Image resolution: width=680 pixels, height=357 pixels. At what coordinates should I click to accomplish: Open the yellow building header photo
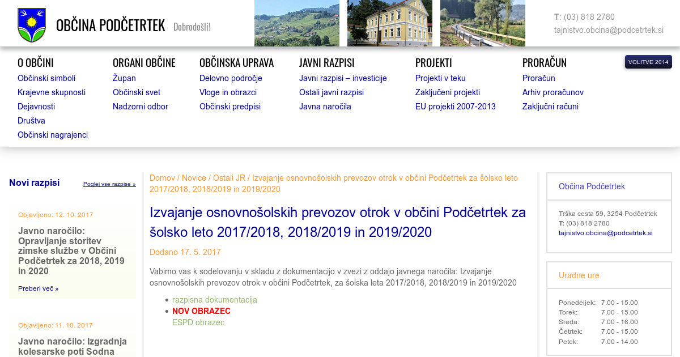point(389,23)
